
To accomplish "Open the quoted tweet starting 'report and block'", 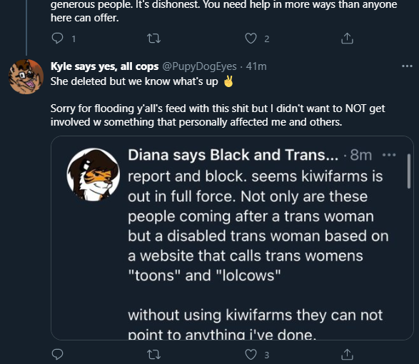I will click(232, 238).
